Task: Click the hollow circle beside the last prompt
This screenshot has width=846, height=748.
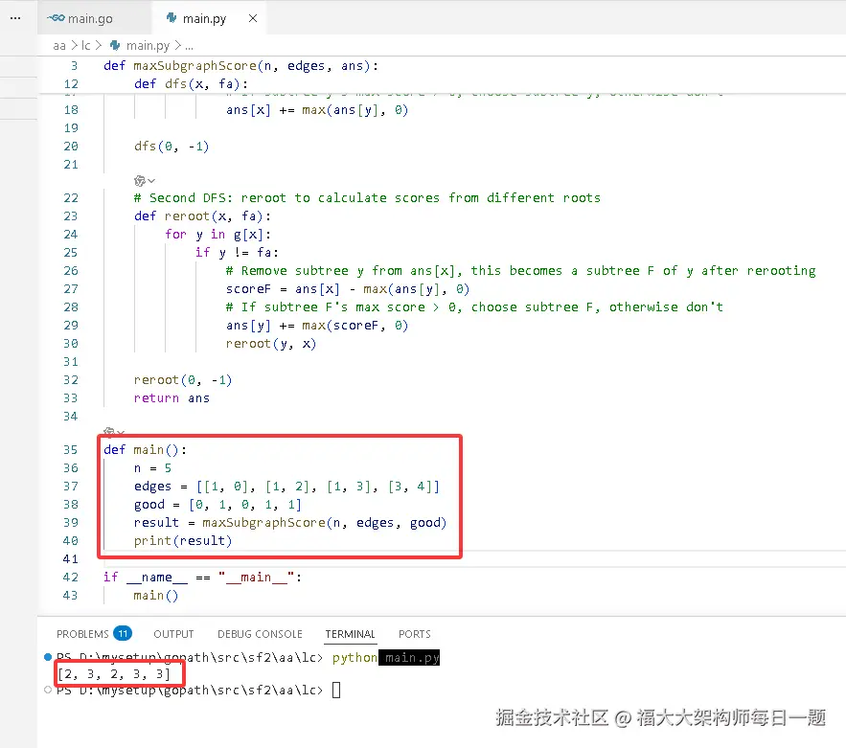Action: coord(48,690)
